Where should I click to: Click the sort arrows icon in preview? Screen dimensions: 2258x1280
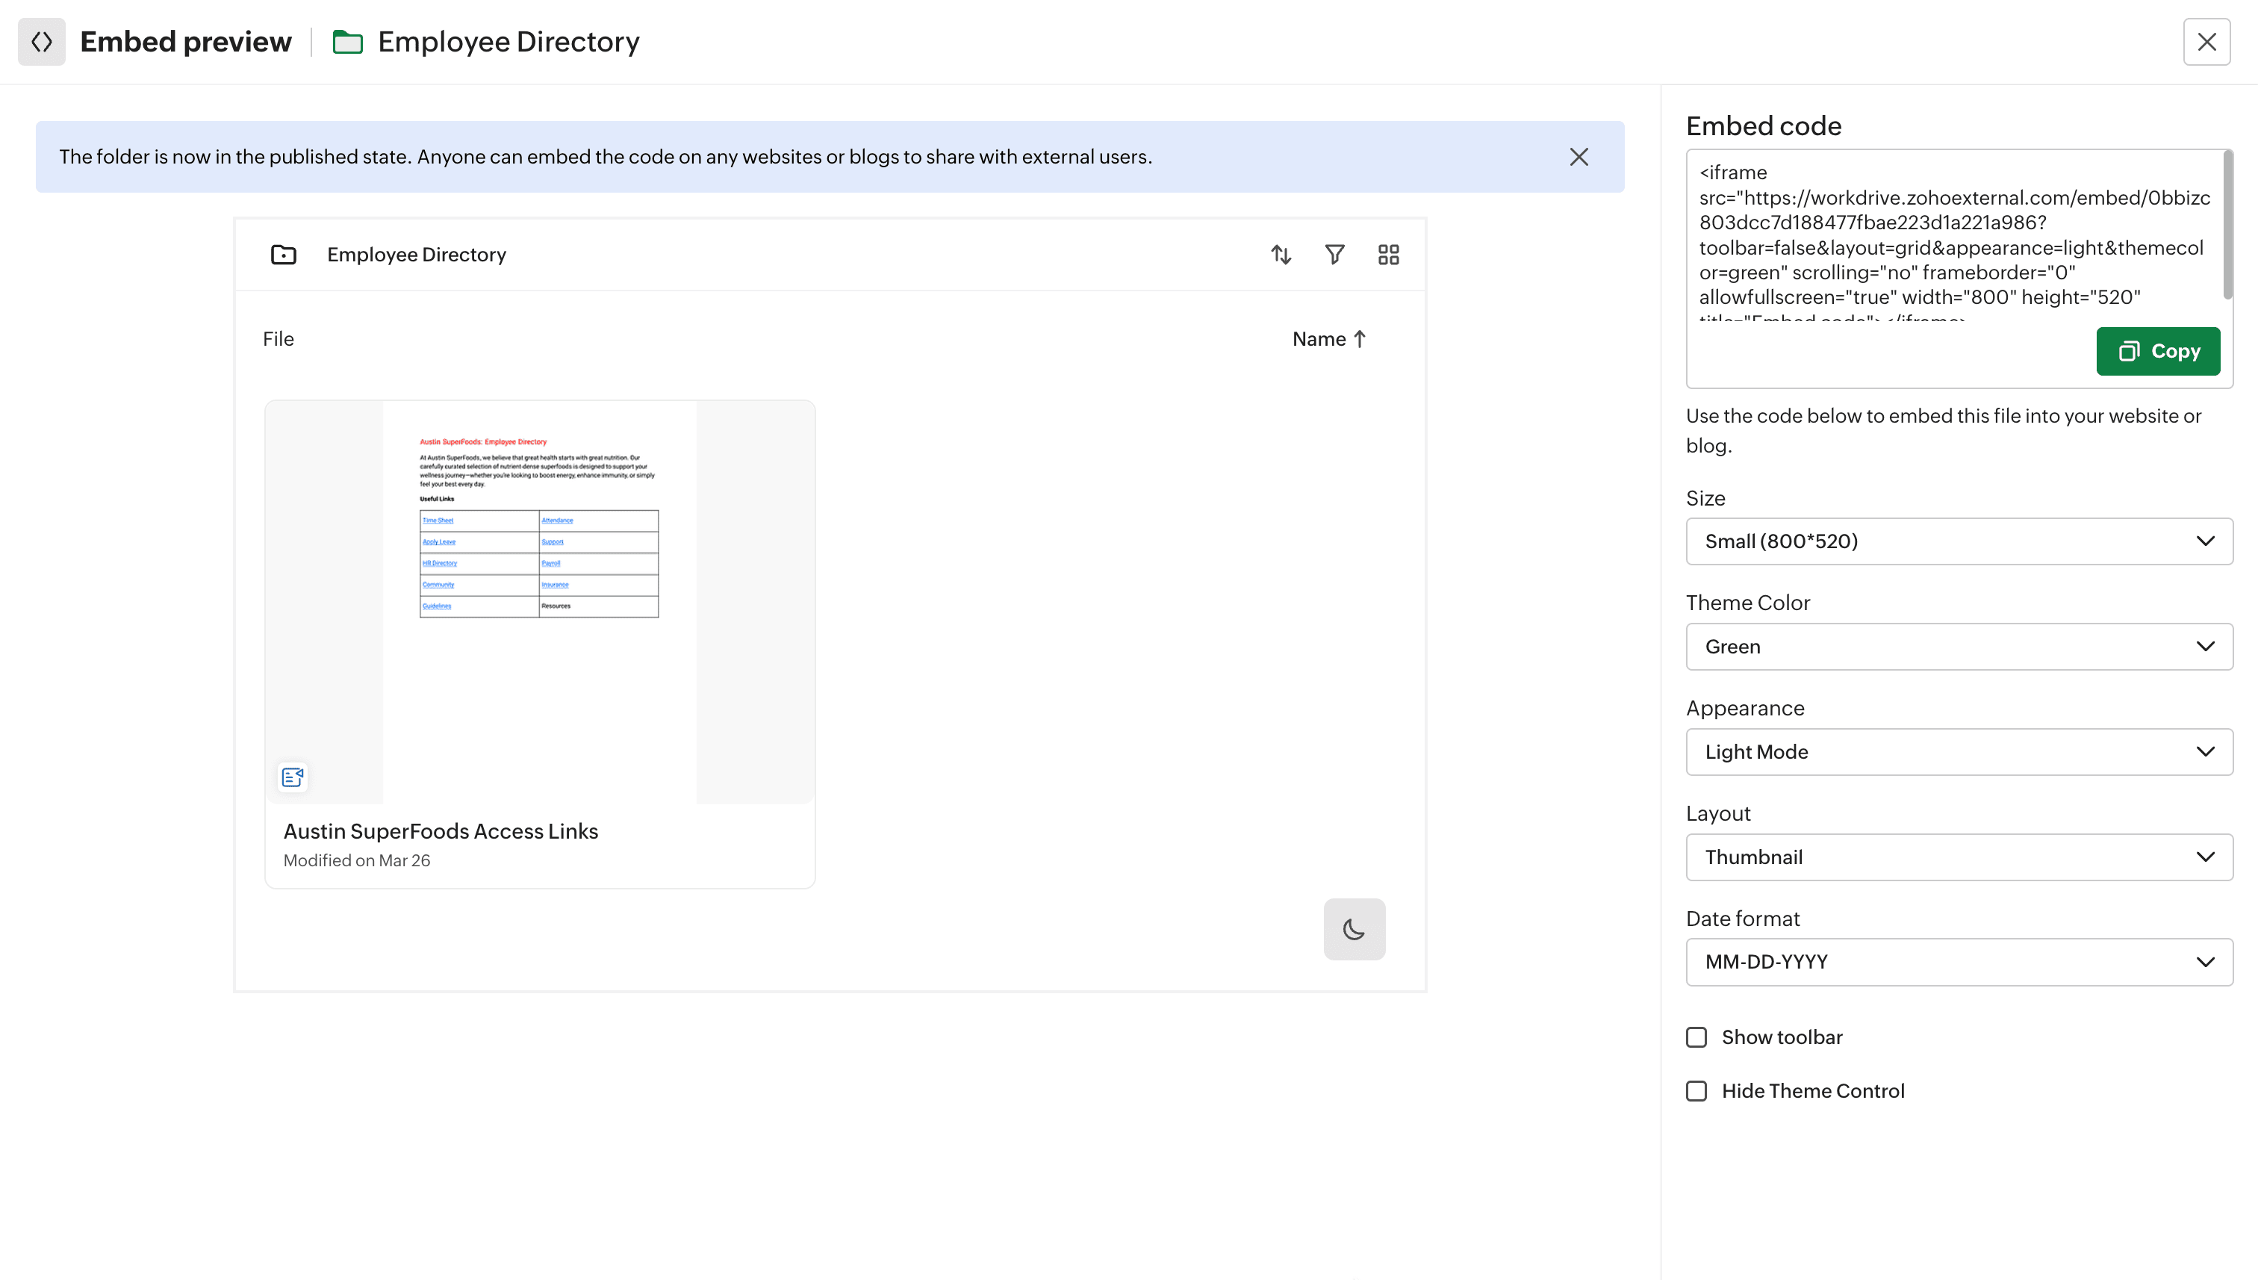(1281, 255)
